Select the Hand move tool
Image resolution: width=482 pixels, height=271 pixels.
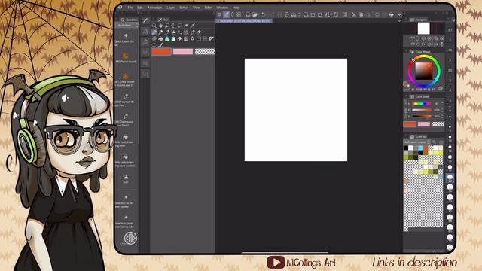(160, 26)
